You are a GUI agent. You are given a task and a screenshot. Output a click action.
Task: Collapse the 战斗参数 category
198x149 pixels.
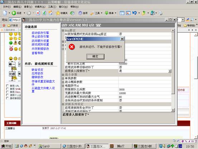pos(63,75)
